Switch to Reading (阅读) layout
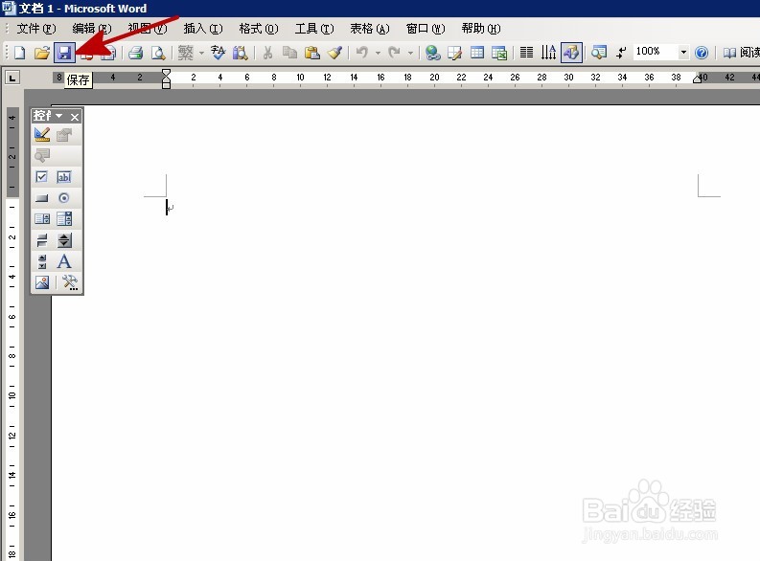 coord(741,53)
